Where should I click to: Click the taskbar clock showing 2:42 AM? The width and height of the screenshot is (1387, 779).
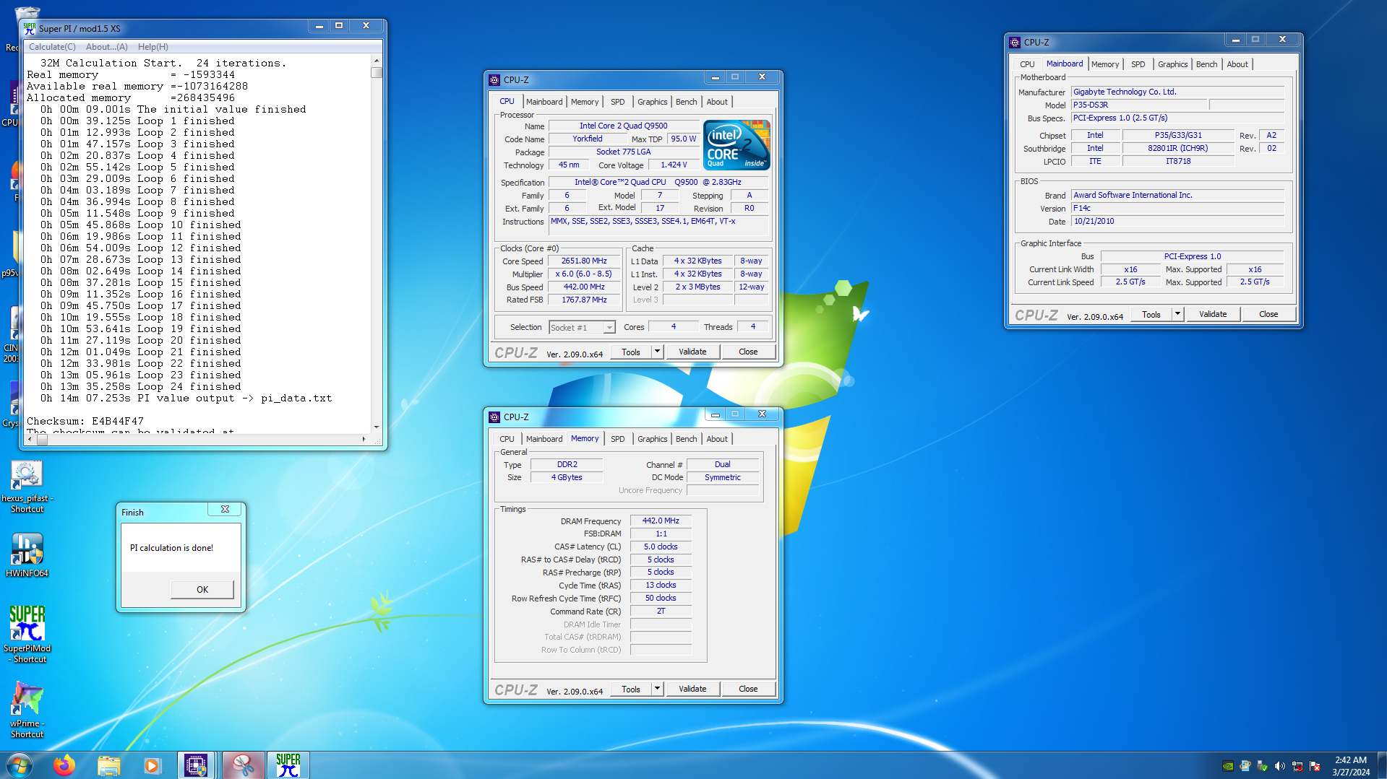coord(1351,766)
